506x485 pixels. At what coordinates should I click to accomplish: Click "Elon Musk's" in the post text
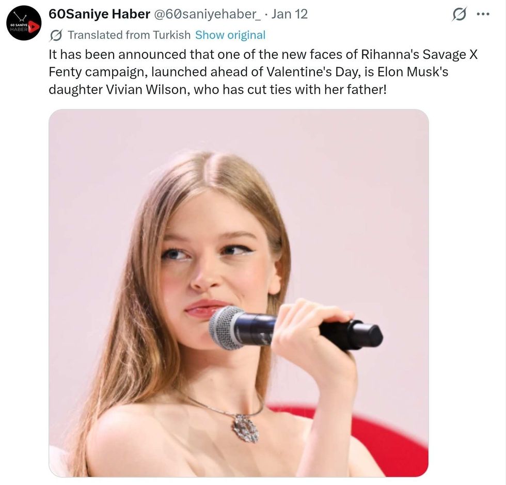[416, 71]
